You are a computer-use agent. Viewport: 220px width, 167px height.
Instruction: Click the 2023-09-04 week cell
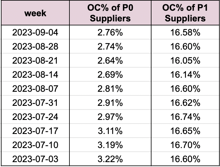tap(36, 32)
